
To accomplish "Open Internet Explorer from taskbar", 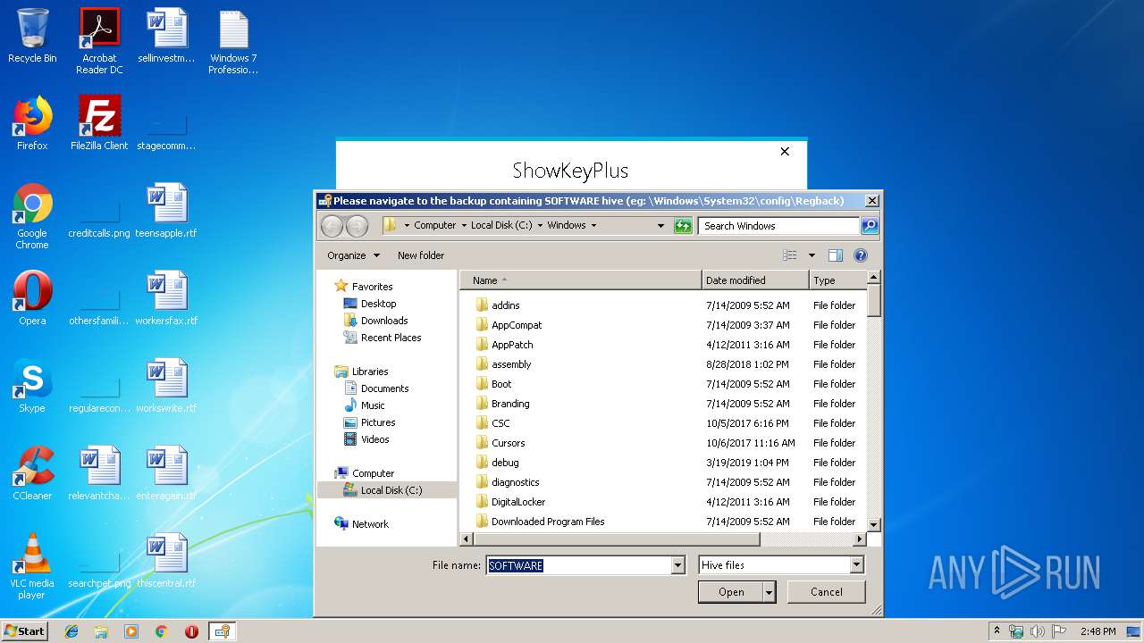I will [x=71, y=631].
